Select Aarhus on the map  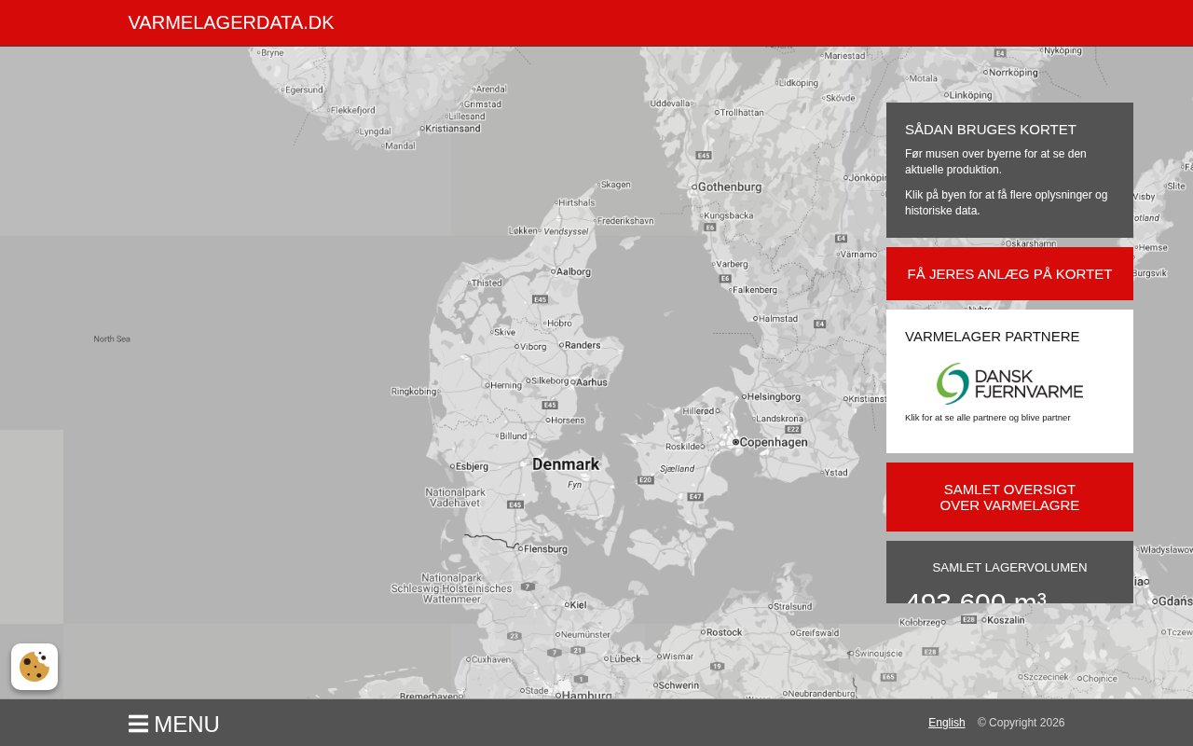(591, 382)
